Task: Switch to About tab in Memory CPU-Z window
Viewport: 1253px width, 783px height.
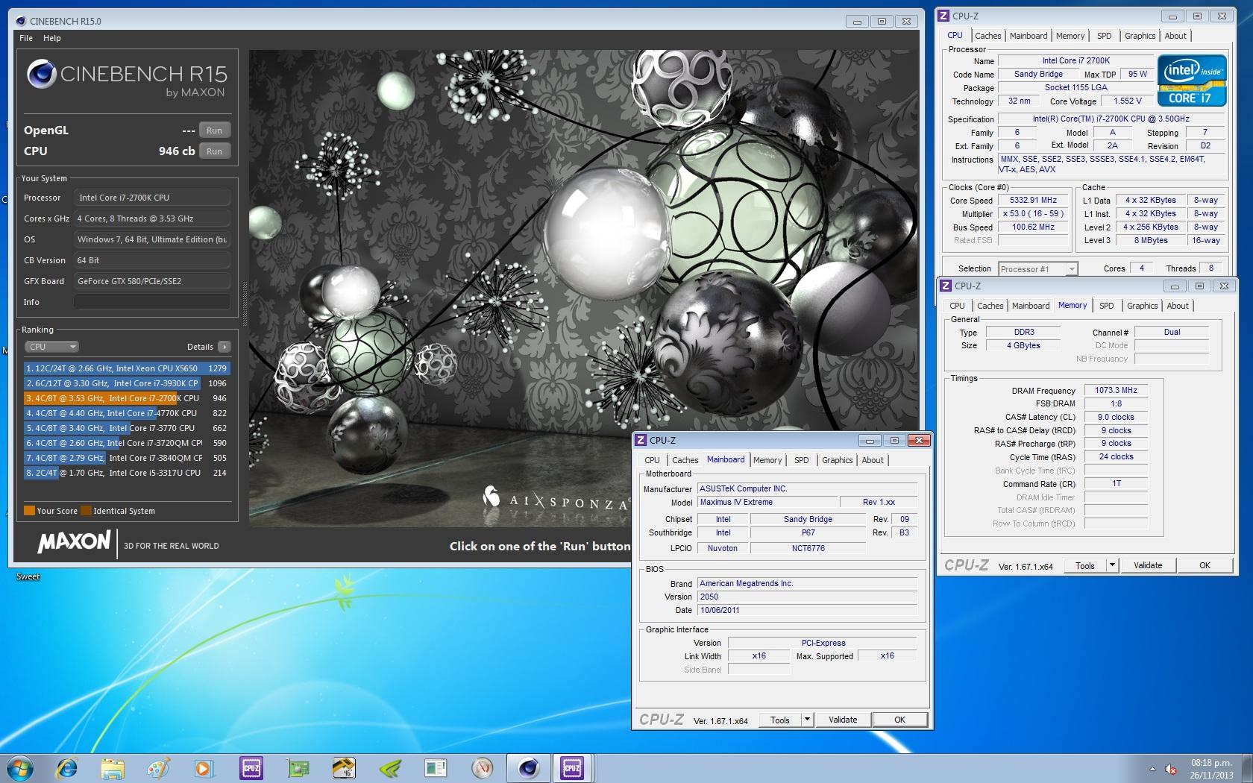Action: (x=1178, y=306)
